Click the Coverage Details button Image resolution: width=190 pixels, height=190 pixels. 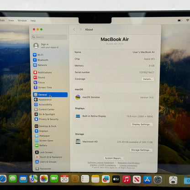pos(148,79)
